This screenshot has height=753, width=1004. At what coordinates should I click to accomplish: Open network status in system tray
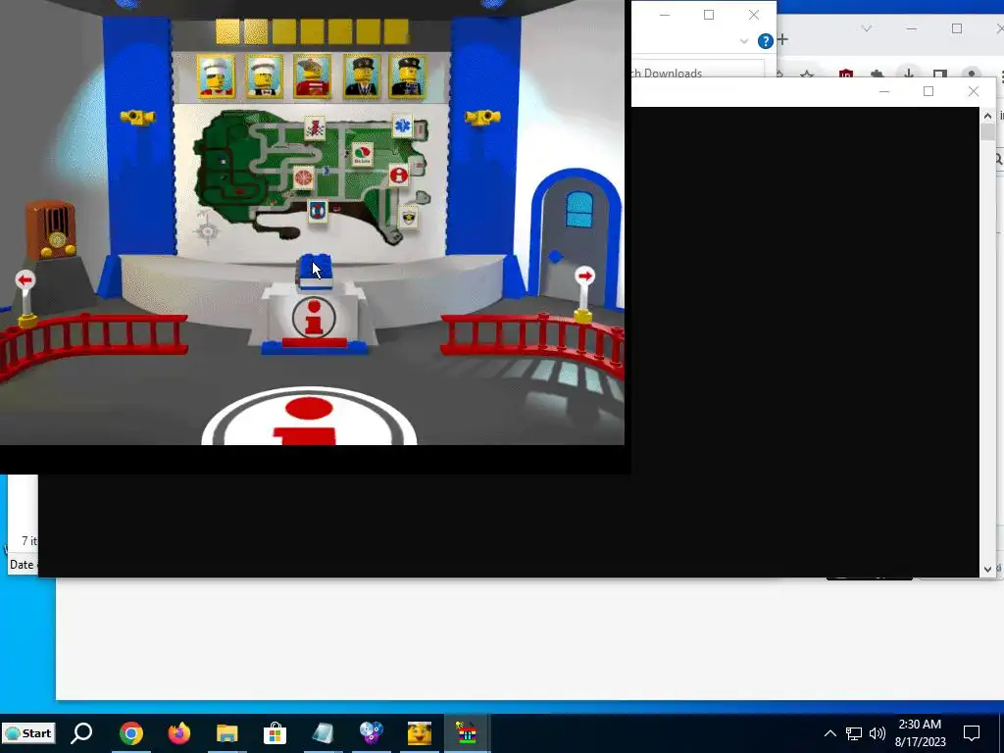(x=854, y=733)
